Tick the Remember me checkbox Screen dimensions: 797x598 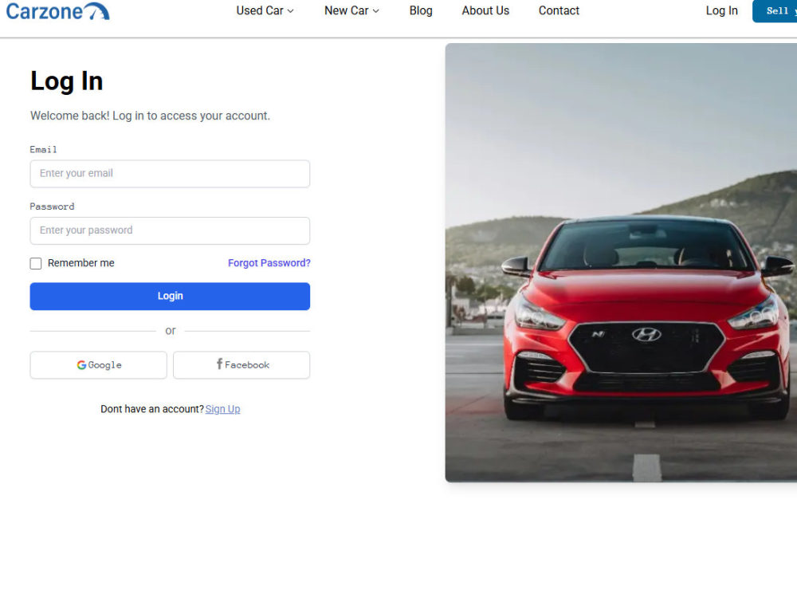[36, 263]
